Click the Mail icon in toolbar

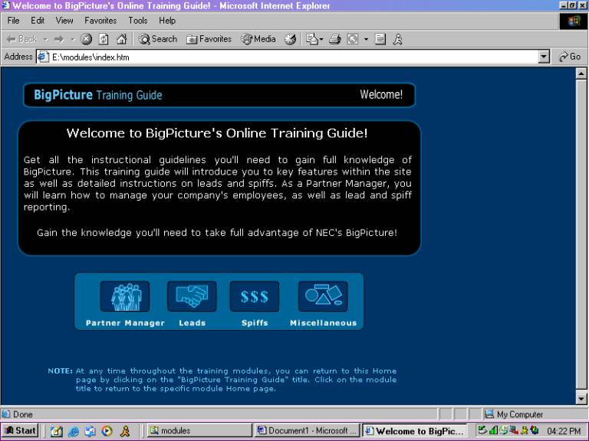coord(311,39)
